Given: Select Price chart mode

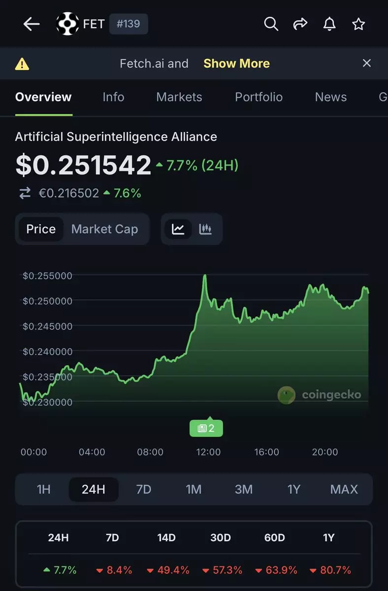Looking at the screenshot, I should [41, 229].
